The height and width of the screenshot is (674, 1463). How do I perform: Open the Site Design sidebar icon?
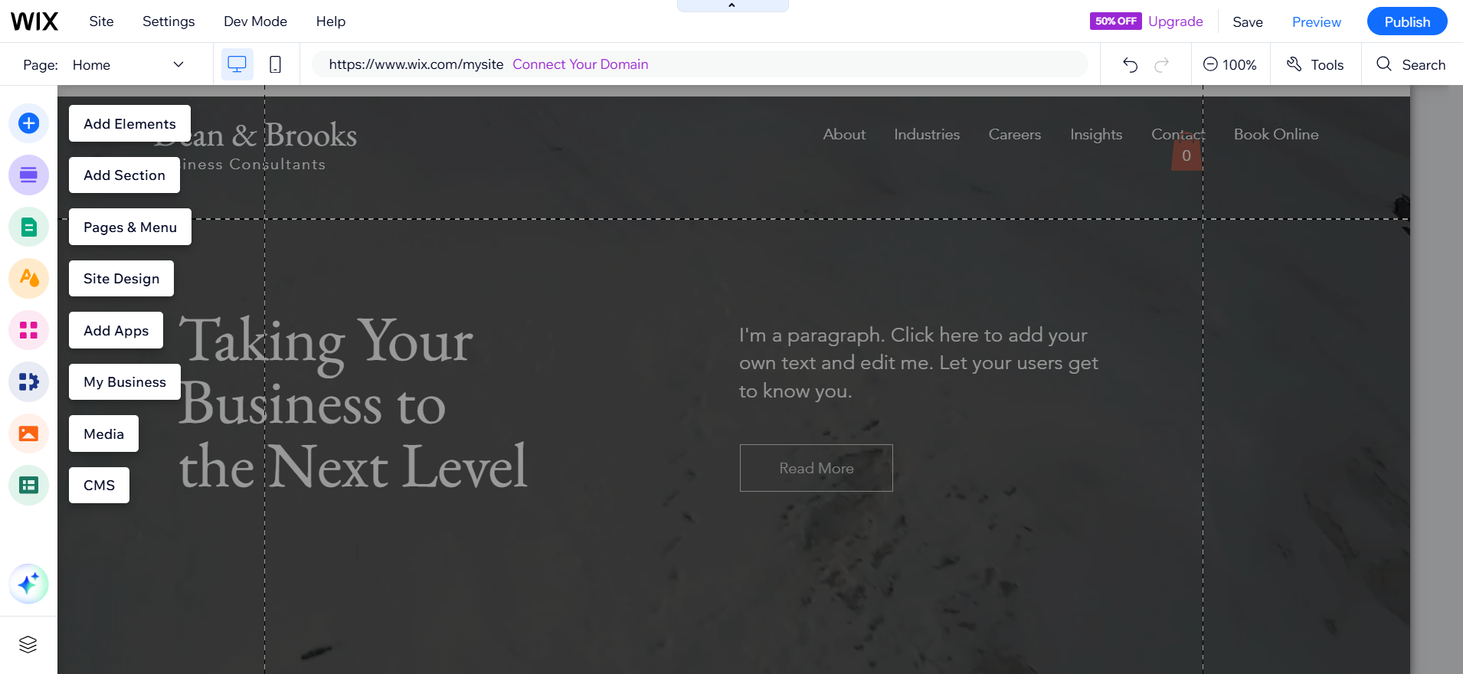coord(28,279)
